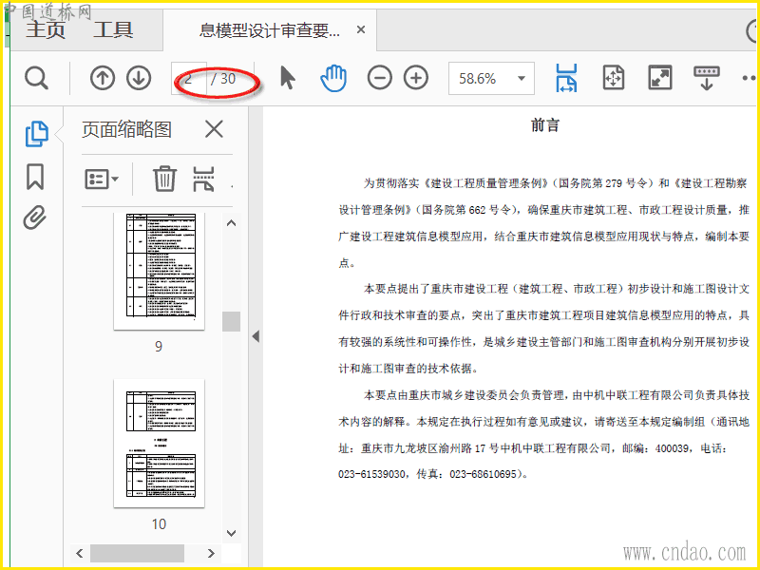760x570 pixels.
Task: Open the search magnifier tool
Action: [37, 78]
